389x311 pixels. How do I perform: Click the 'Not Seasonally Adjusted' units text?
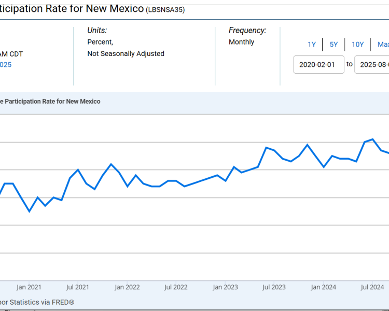pyautogui.click(x=126, y=53)
